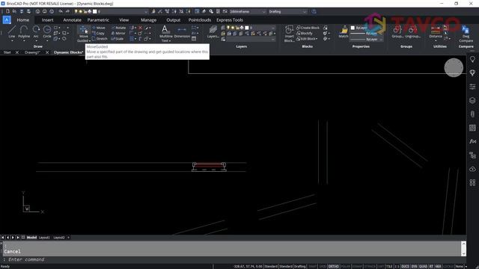Image resolution: width=479 pixels, height=269 pixels.
Task: Switch to the Layout1 tab
Action: tap(44, 238)
